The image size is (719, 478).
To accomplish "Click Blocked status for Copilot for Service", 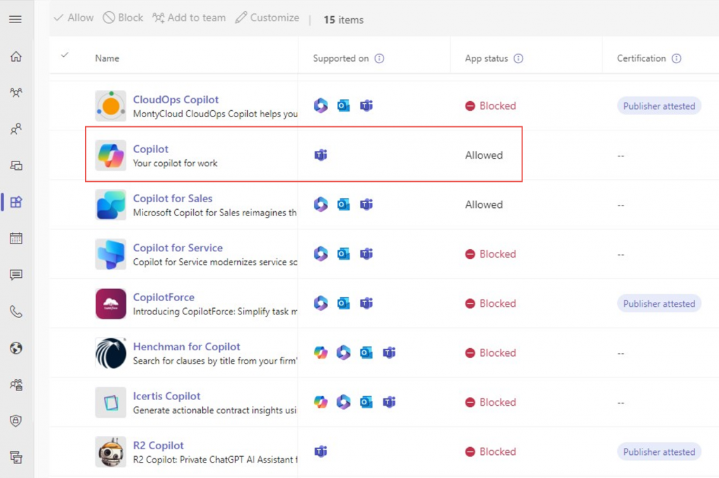I will pyautogui.click(x=490, y=254).
